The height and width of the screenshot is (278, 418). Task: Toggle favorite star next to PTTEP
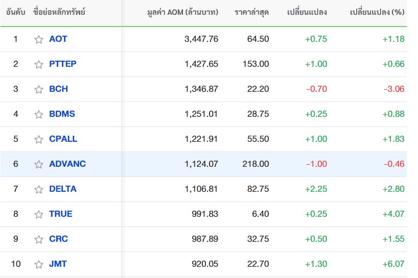click(x=39, y=64)
